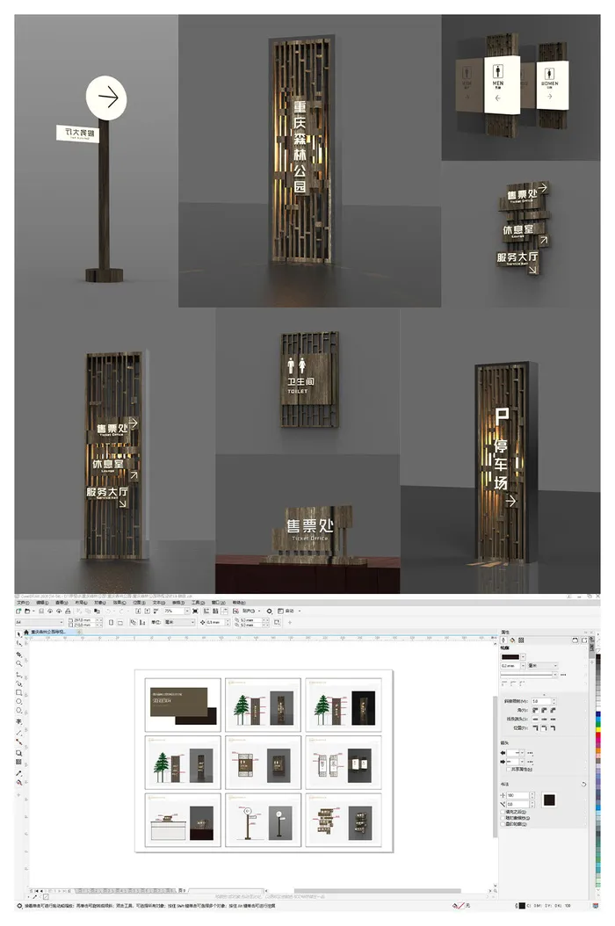This screenshot has height=926, width=615.
Task: Select the Text tool in the toolbox
Action: coord(19,721)
